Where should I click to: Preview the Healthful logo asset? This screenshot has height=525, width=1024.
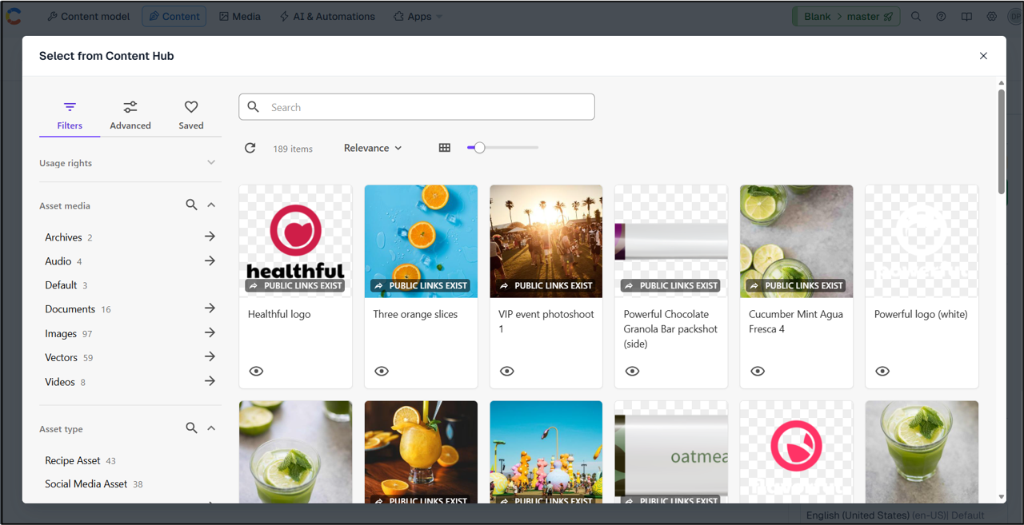256,371
